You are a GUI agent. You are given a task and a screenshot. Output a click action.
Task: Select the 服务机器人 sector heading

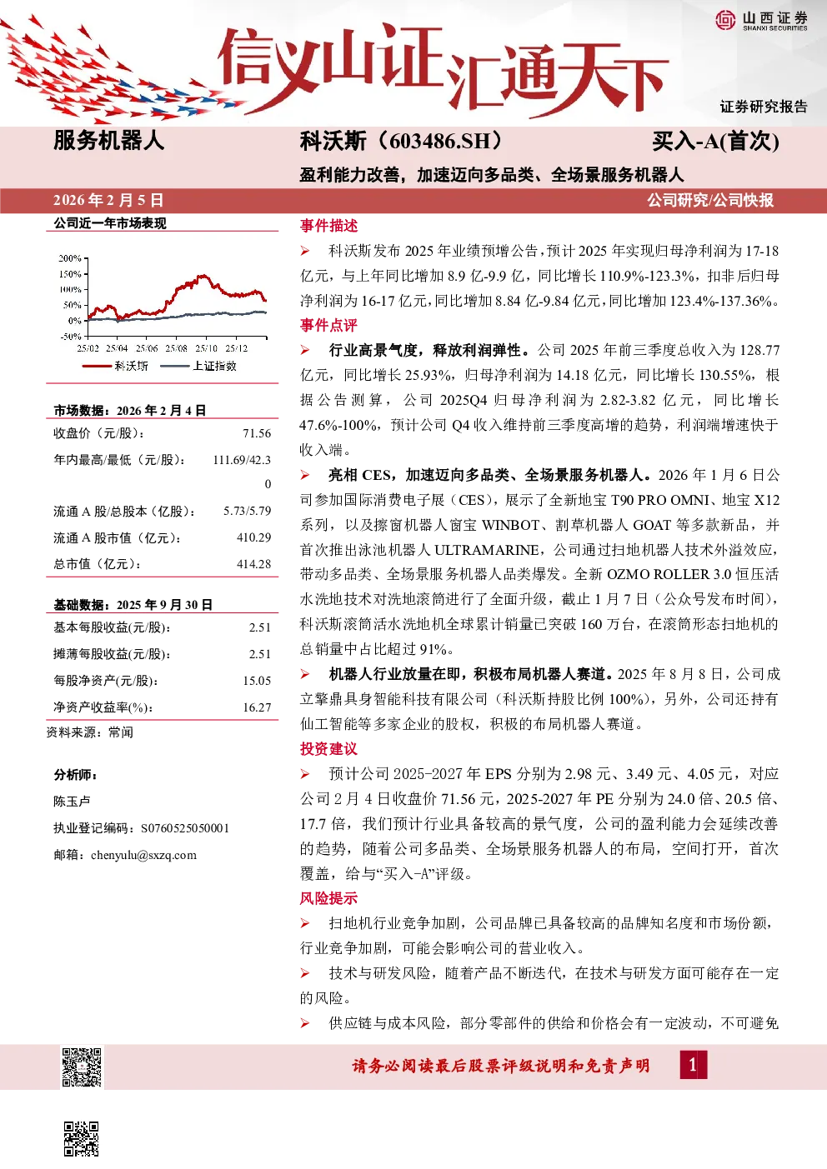108,141
